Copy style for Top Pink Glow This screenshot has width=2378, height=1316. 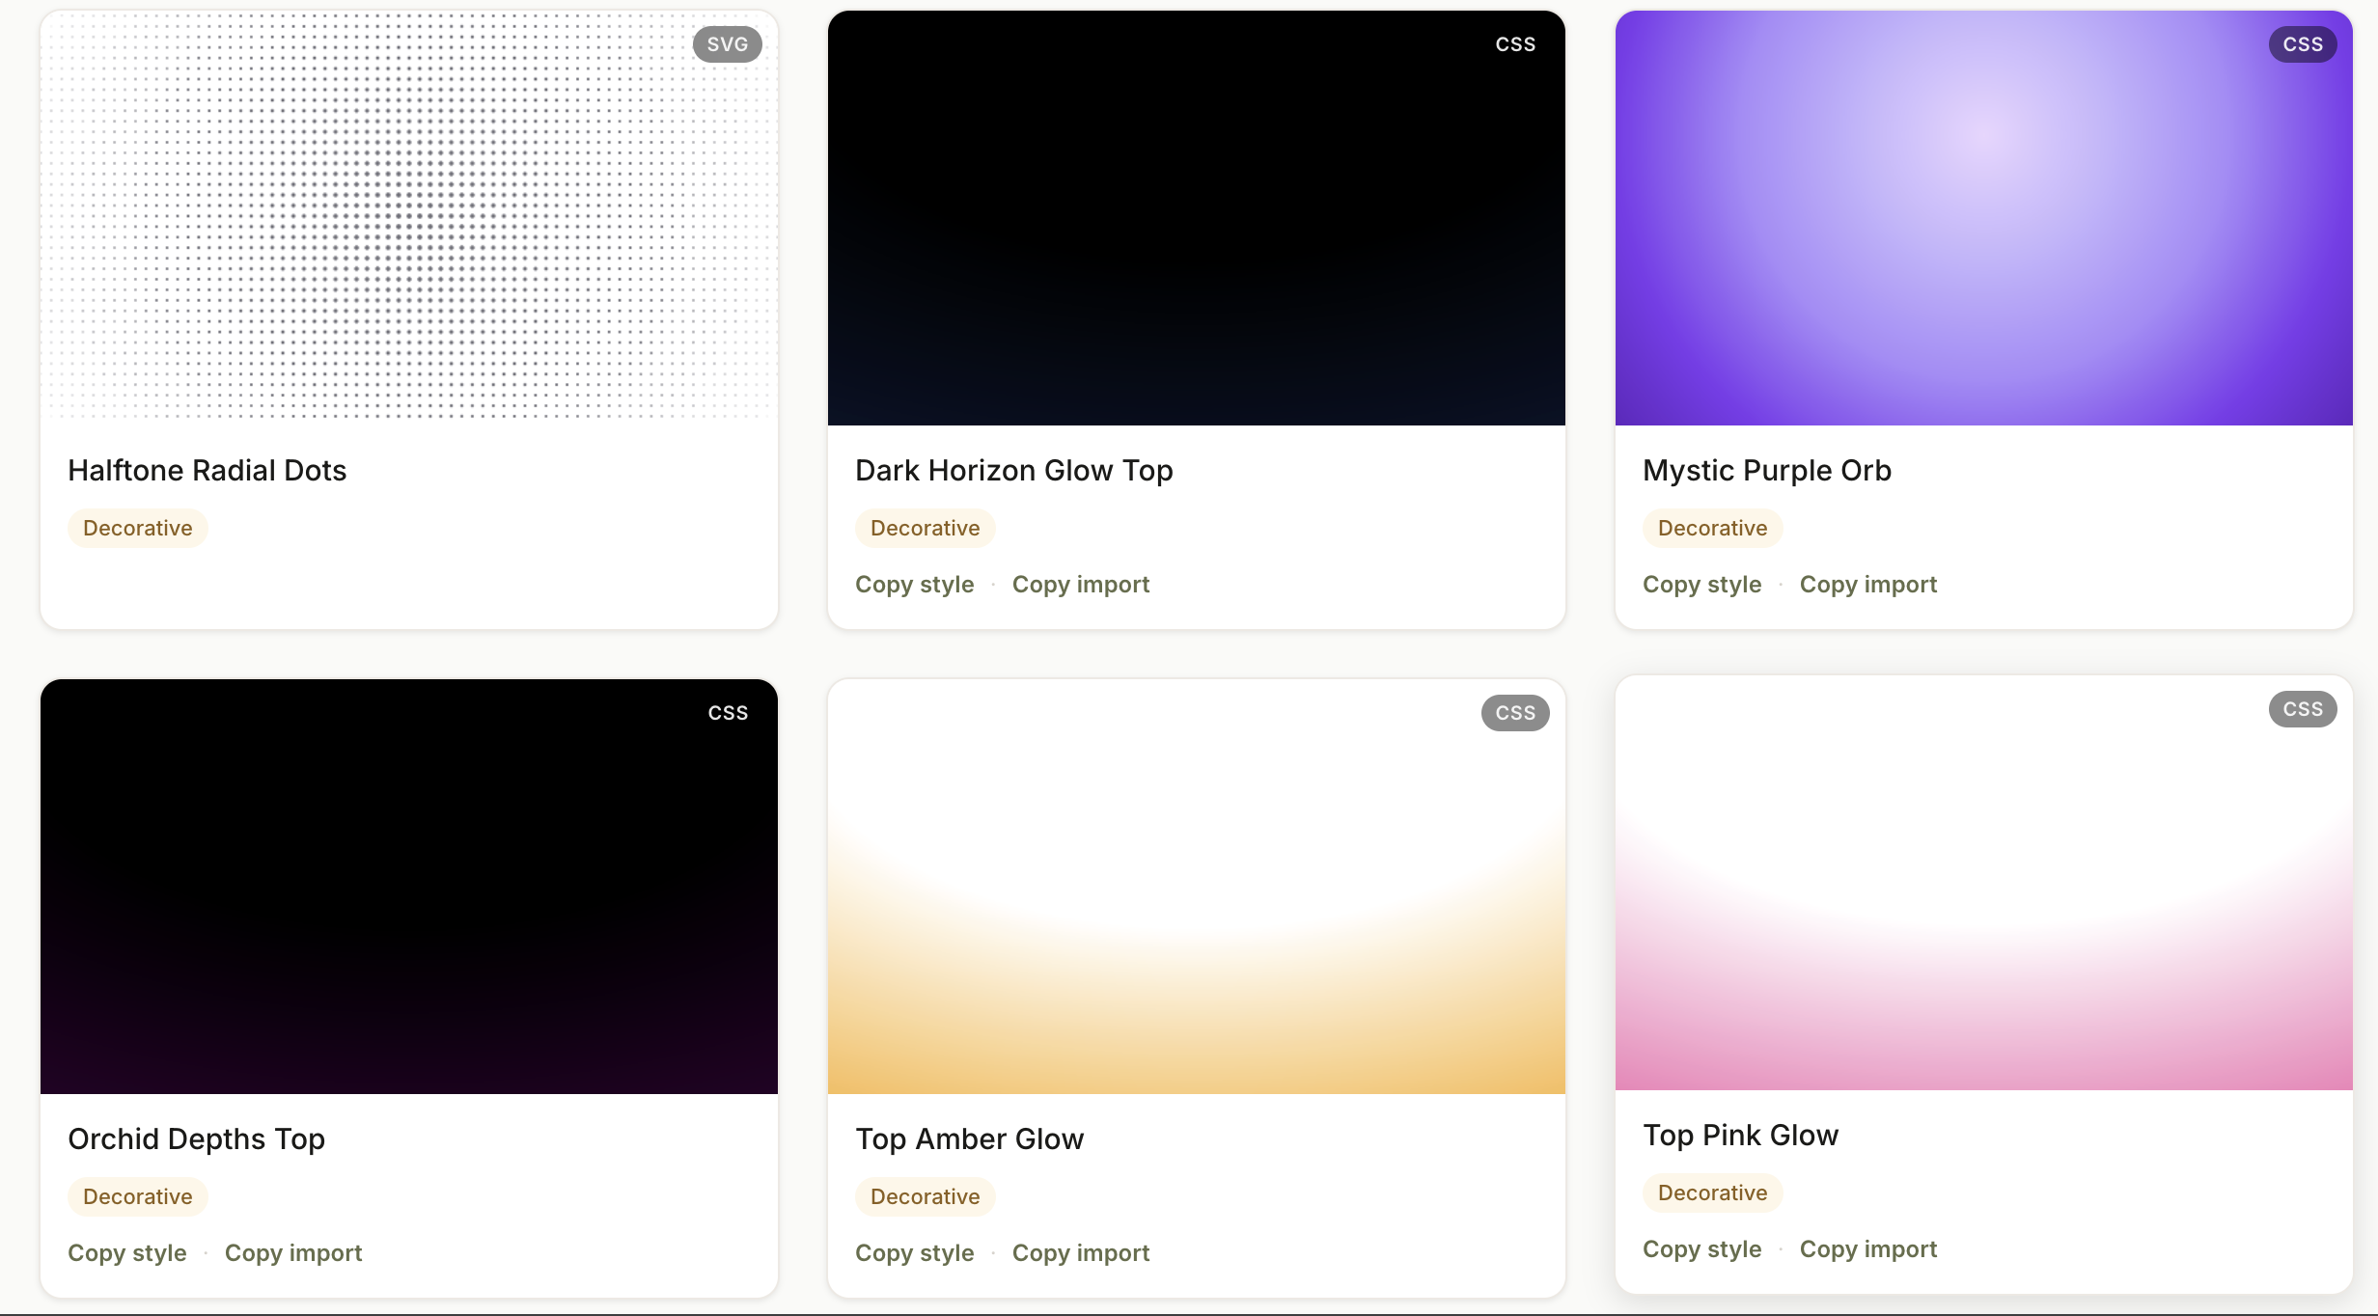pos(1701,1249)
